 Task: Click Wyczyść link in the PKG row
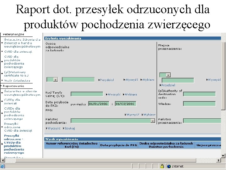click(132, 115)
